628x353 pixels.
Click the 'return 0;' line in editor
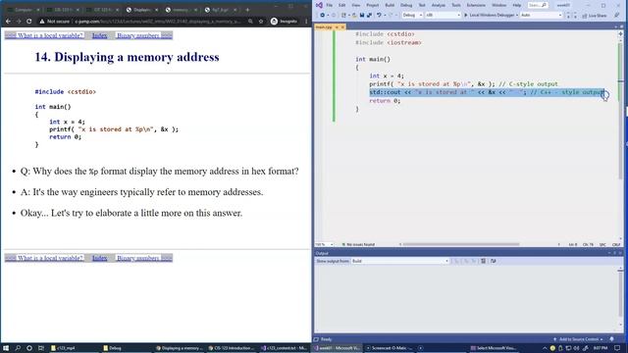tap(385, 101)
